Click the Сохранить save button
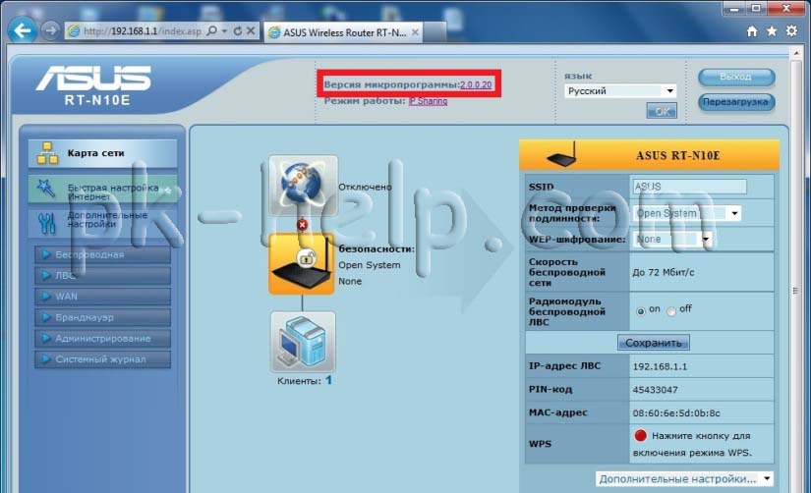This screenshot has width=811, height=493. coord(654,343)
